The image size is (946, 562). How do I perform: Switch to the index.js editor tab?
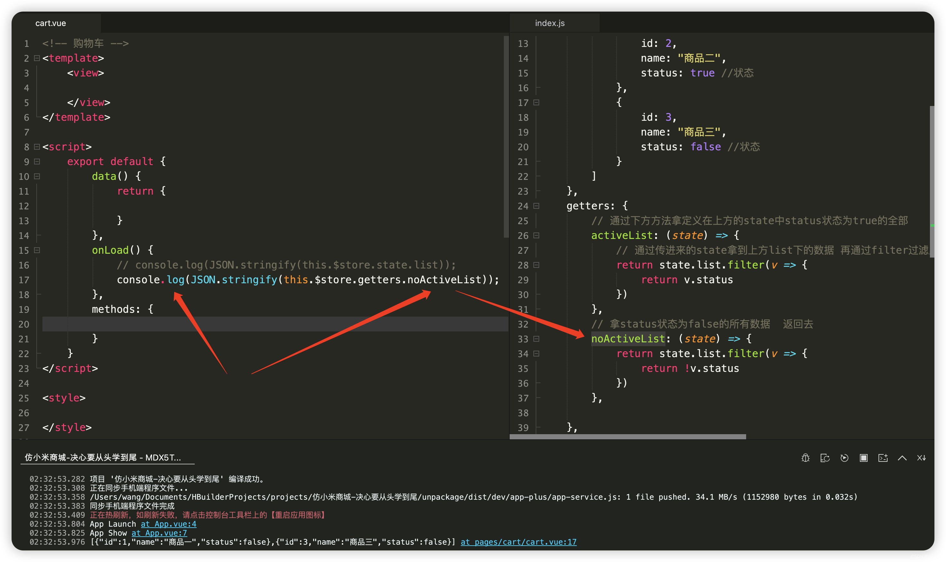pos(549,23)
